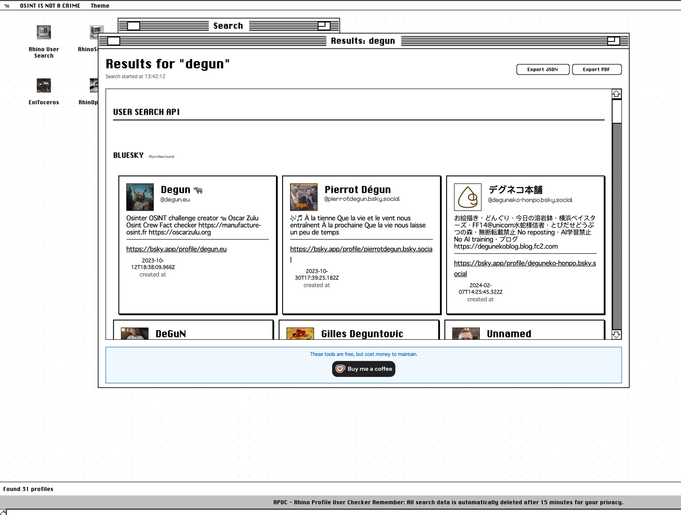Viewport: 681px width, 515px height.
Task: Click the "Degun" profile name
Action: coord(175,190)
